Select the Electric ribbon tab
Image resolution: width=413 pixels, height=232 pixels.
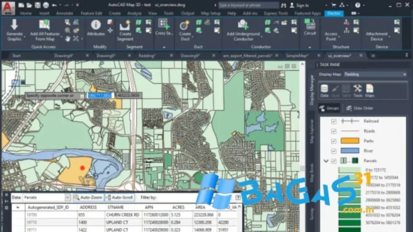(x=334, y=13)
